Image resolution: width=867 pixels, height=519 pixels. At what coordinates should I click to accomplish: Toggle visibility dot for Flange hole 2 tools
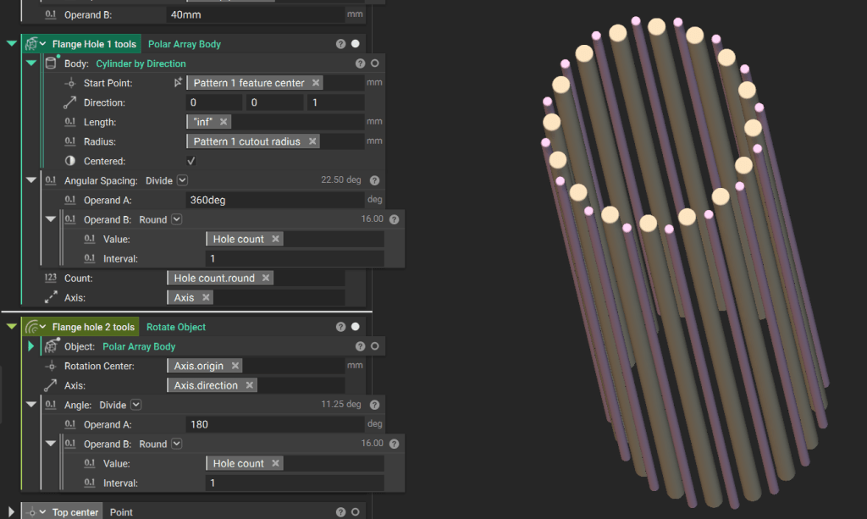pyautogui.click(x=356, y=327)
